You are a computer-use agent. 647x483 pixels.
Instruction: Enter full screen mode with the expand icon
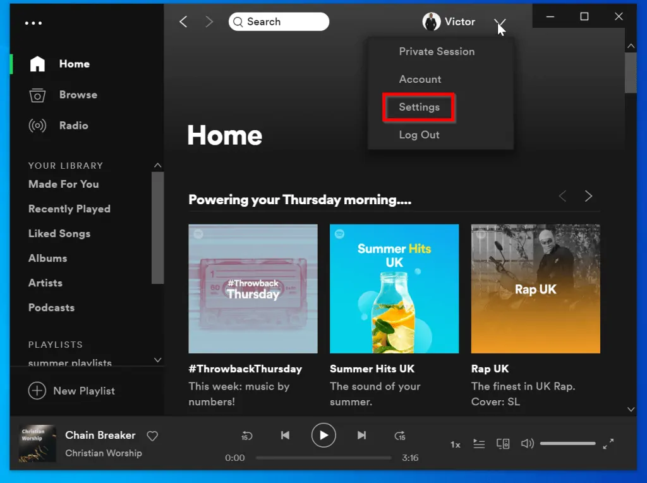[608, 444]
